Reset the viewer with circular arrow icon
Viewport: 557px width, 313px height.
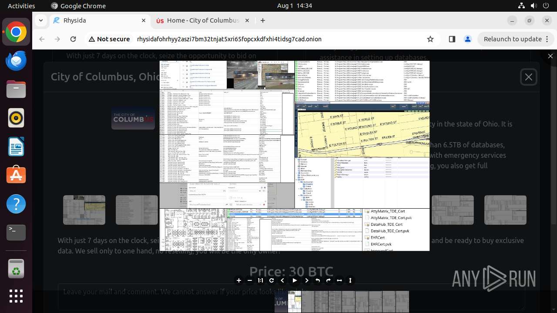(272, 280)
